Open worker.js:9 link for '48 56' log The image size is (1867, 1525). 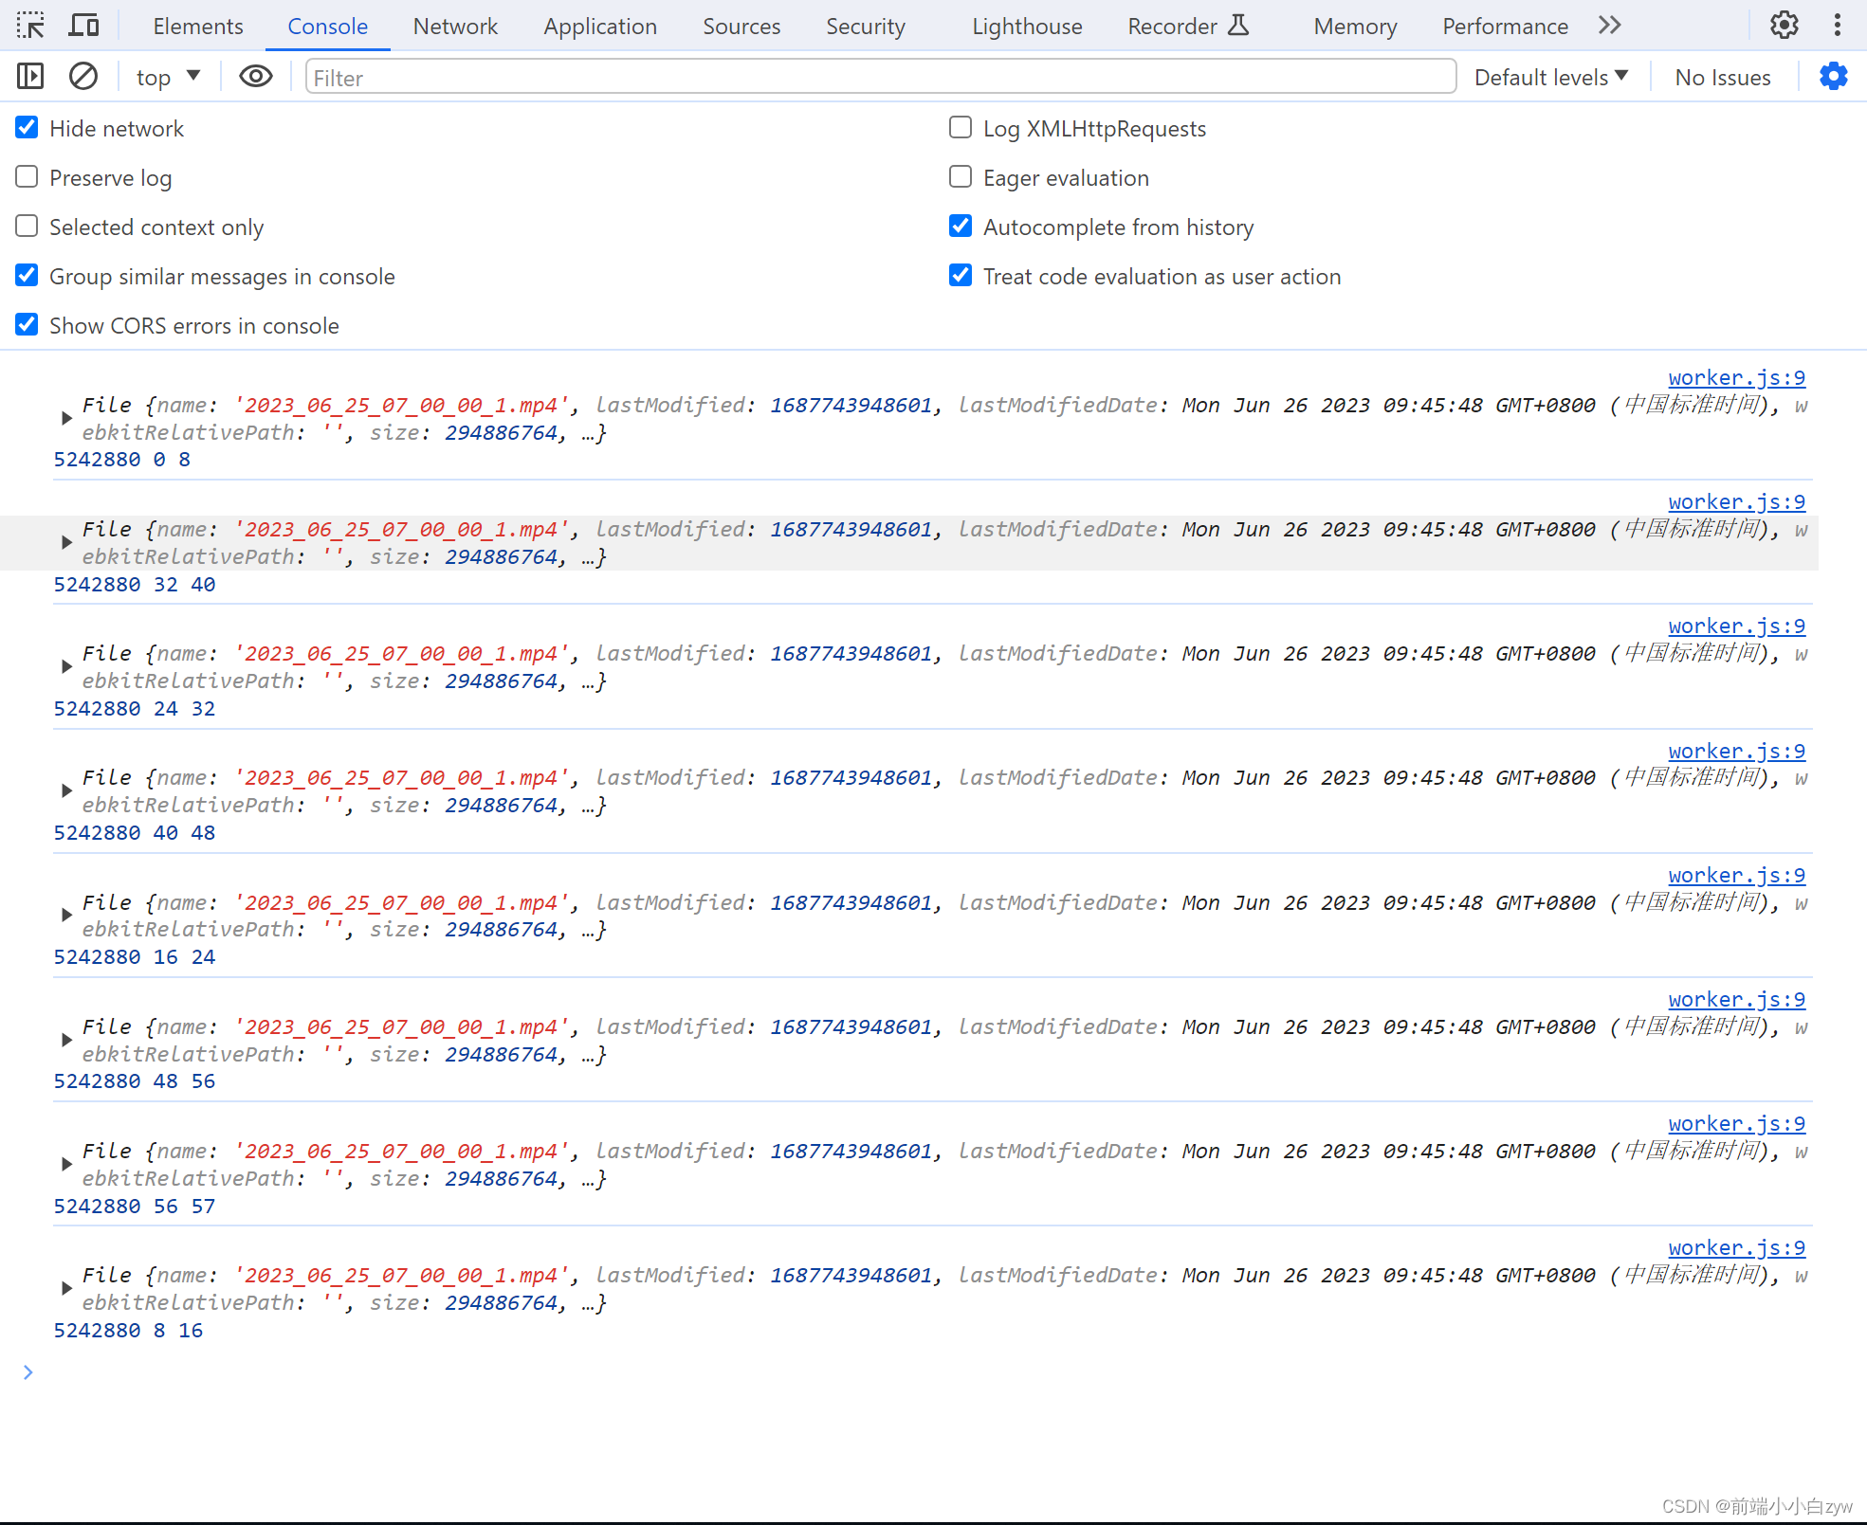pos(1736,999)
